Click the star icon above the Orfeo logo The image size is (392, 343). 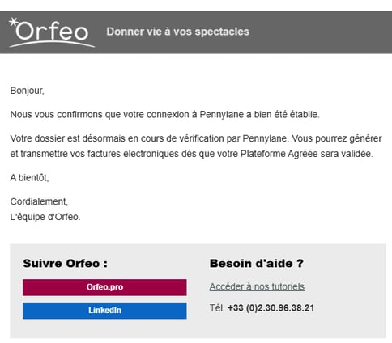[x=13, y=22]
